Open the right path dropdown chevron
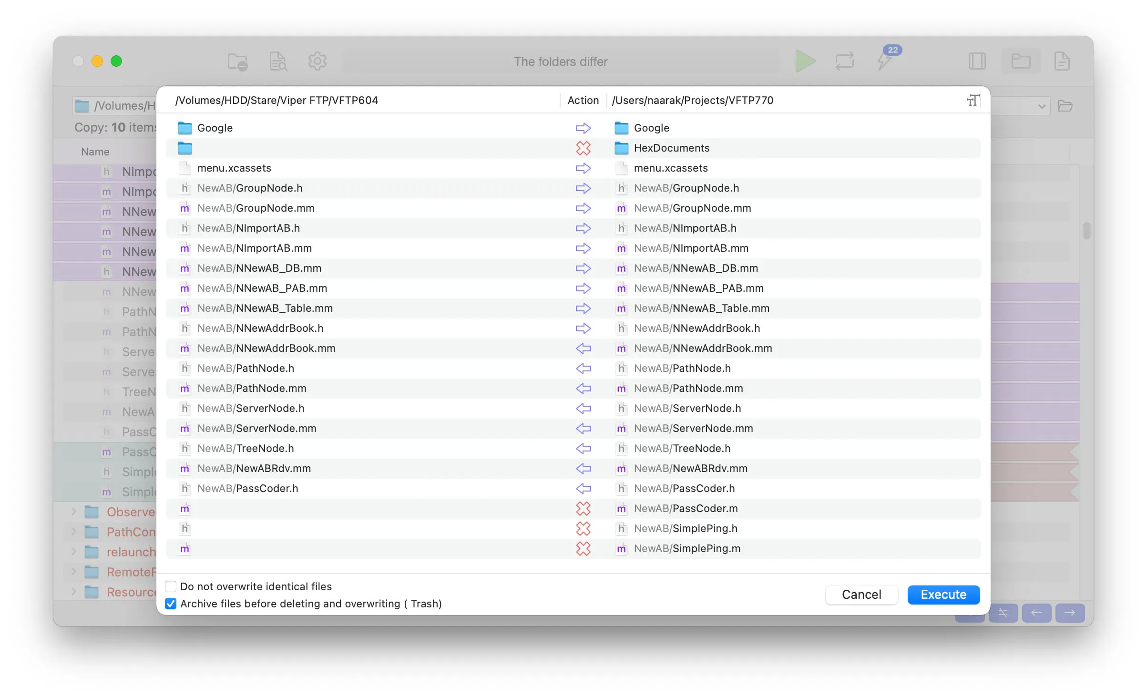Viewport: 1147px width, 697px height. (x=1042, y=106)
